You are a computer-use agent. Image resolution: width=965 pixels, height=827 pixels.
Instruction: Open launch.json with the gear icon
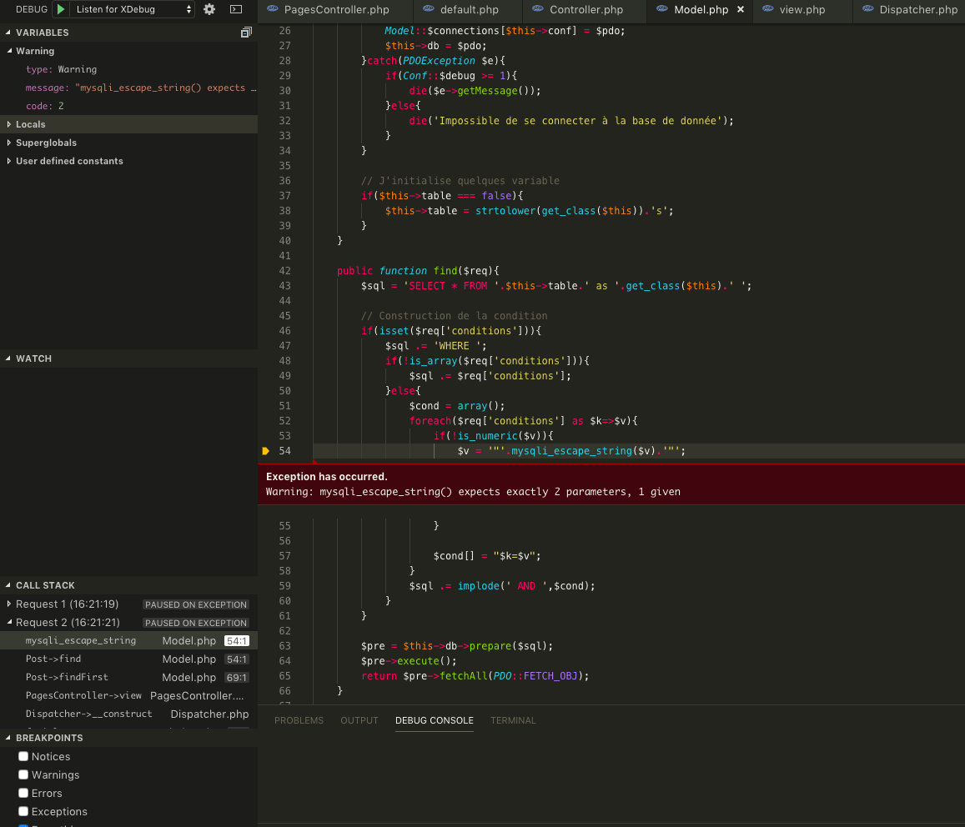tap(209, 9)
